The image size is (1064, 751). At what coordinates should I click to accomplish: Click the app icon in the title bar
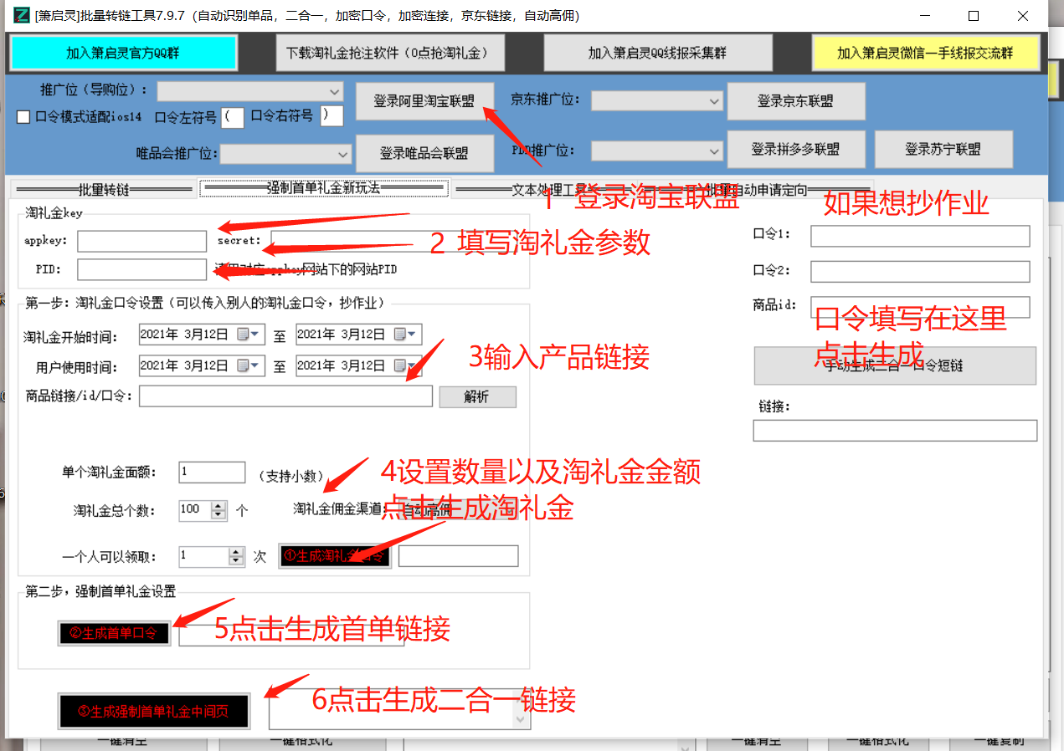(x=21, y=15)
